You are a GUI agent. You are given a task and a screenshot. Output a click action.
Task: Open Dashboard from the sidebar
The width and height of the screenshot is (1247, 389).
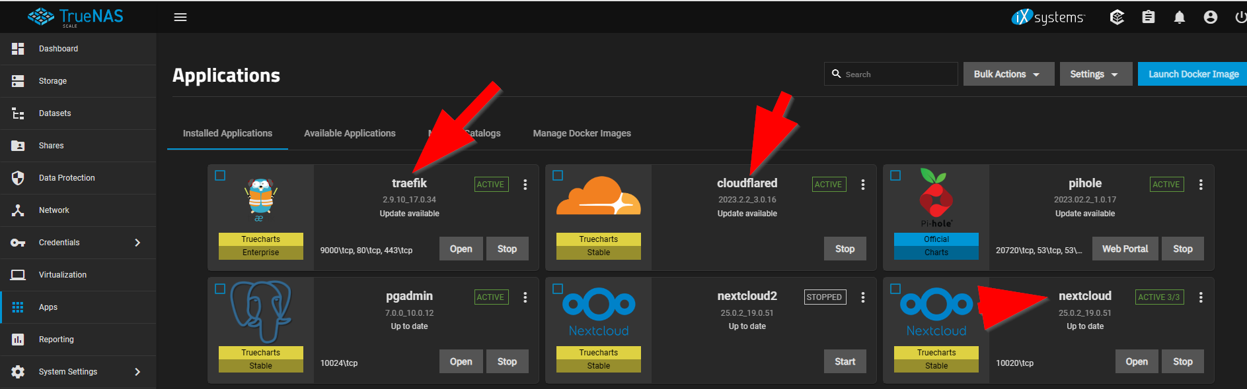pyautogui.click(x=78, y=49)
